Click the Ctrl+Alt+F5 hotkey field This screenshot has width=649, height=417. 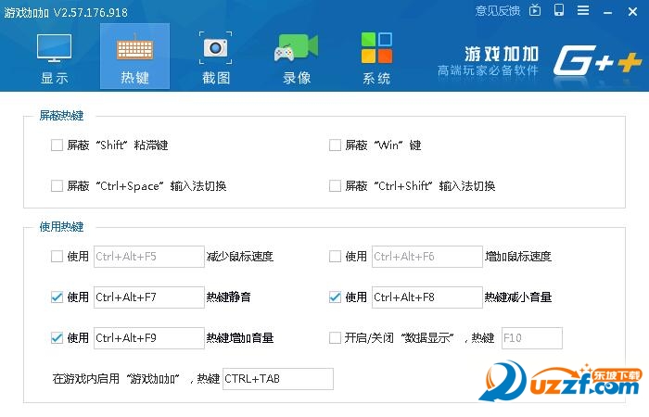point(149,257)
